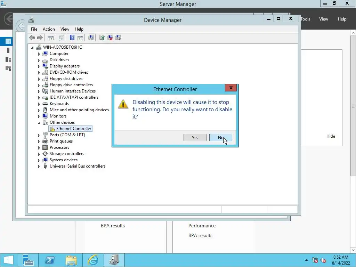
Task: Select the Monitors tree item
Action: tap(58, 116)
